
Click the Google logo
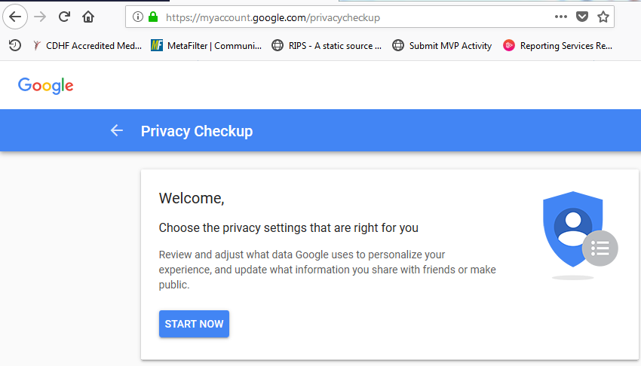point(46,85)
